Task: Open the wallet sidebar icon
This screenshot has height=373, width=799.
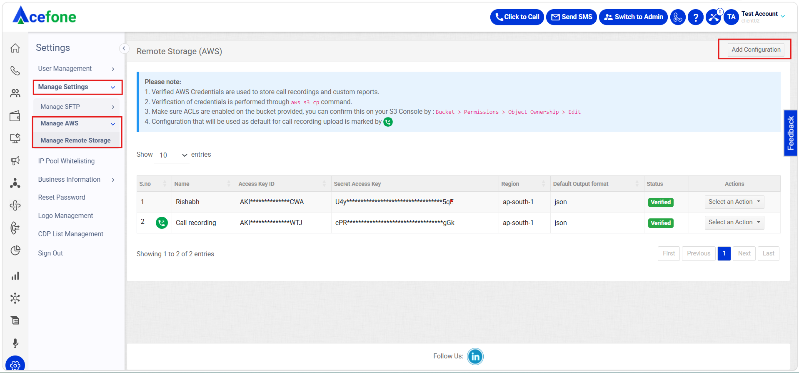Action: click(15, 116)
